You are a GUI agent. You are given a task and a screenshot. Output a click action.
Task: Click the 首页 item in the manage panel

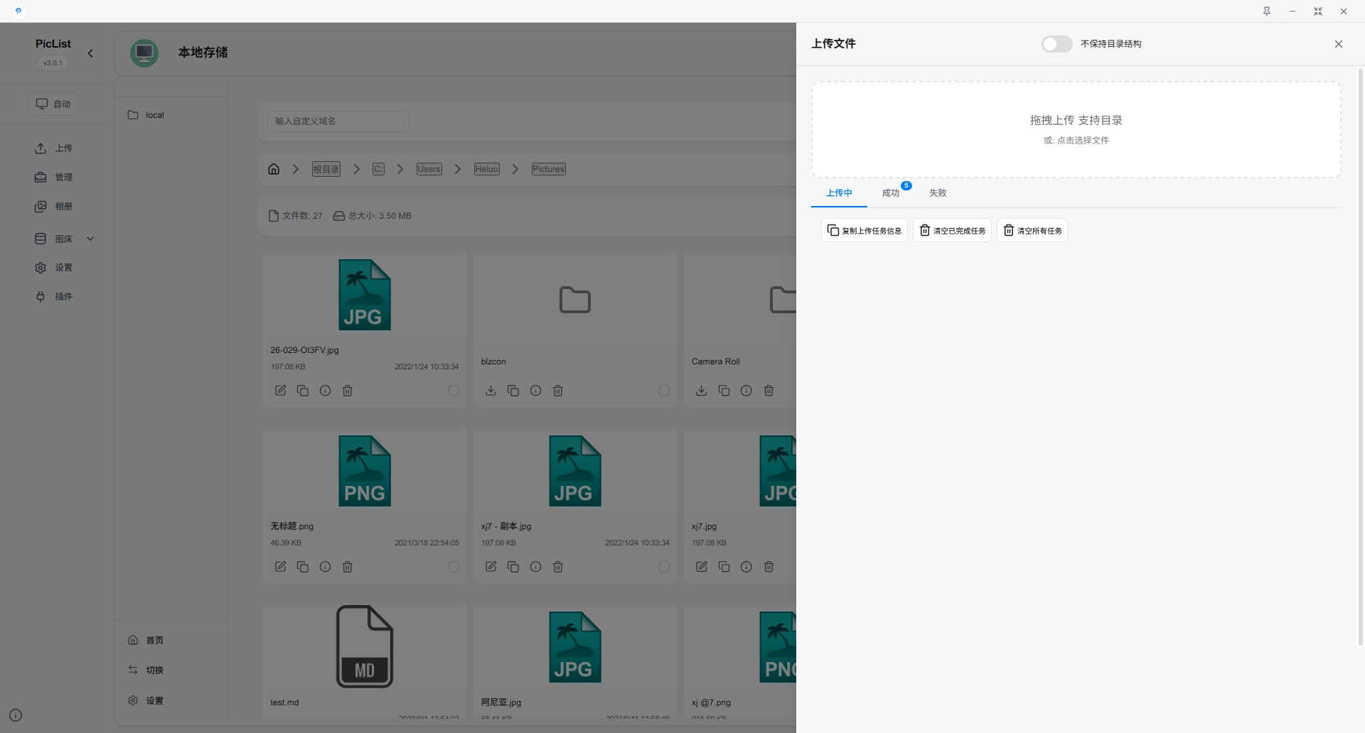[171, 641]
